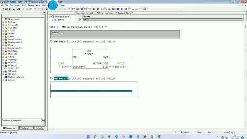Expand the Jumps folder
The width and height of the screenshot is (247, 139).
[x=3, y=37]
